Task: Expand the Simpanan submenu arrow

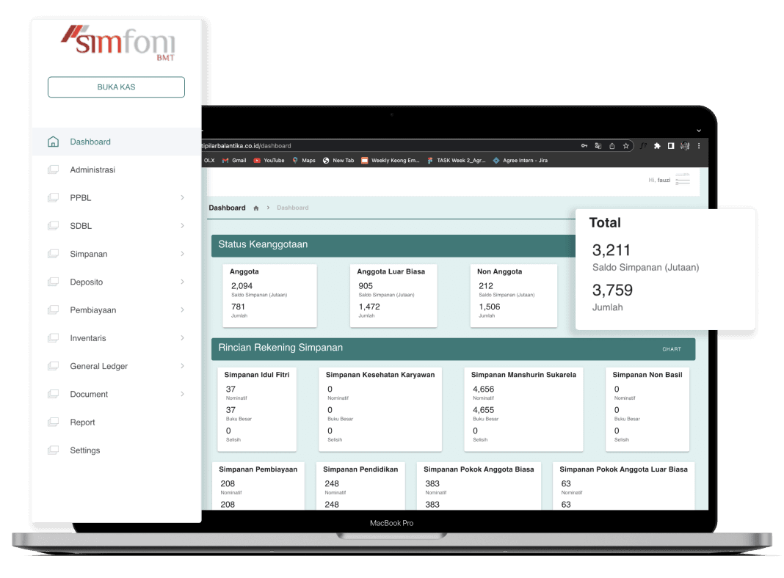Action: point(182,254)
